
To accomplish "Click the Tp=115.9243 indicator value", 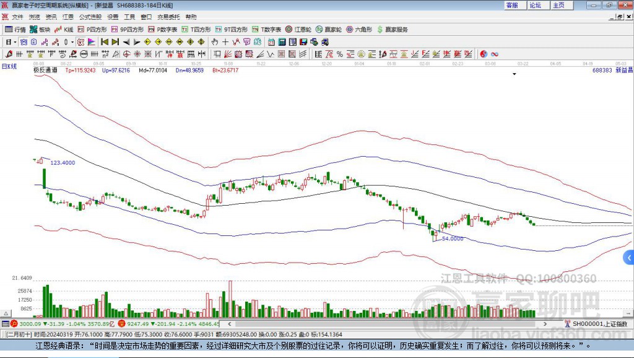I will pyautogui.click(x=80, y=70).
